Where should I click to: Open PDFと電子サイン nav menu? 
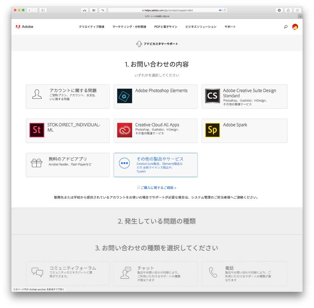point(166,27)
